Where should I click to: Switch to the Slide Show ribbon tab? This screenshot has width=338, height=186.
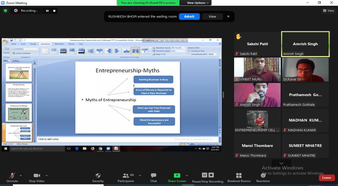[x=59, y=44]
